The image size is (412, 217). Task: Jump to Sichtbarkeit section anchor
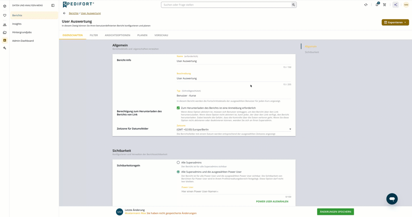pos(312,52)
